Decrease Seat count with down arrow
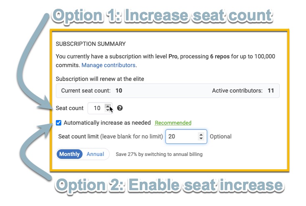 (108, 111)
